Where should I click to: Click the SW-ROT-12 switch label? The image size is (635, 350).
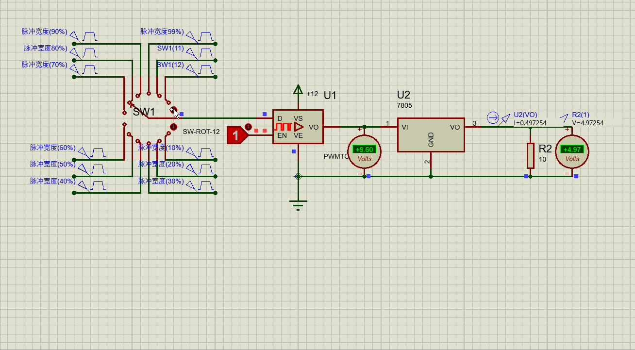(x=201, y=132)
